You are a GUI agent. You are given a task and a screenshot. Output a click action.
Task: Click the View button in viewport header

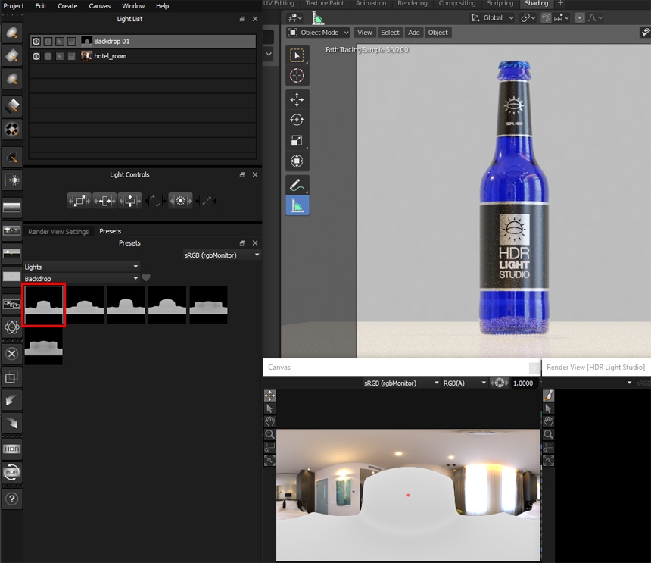coord(365,33)
